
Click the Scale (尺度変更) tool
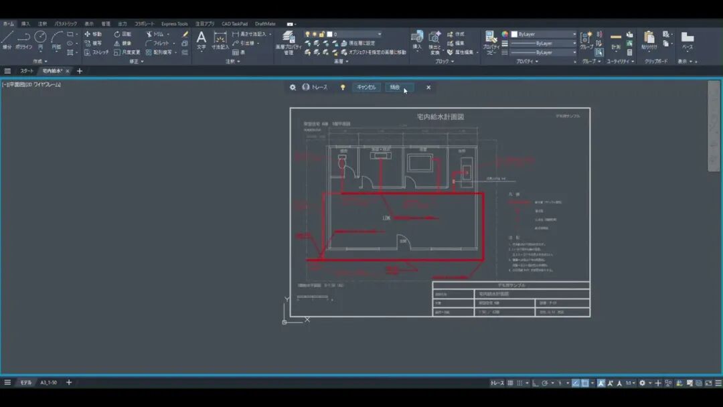[127, 52]
